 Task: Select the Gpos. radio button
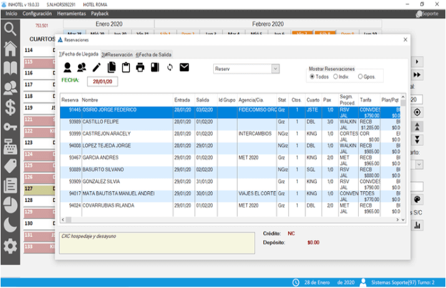(x=361, y=77)
